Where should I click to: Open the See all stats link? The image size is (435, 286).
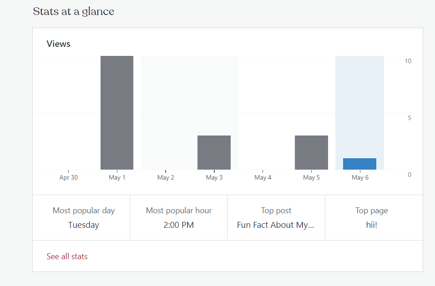tap(67, 256)
